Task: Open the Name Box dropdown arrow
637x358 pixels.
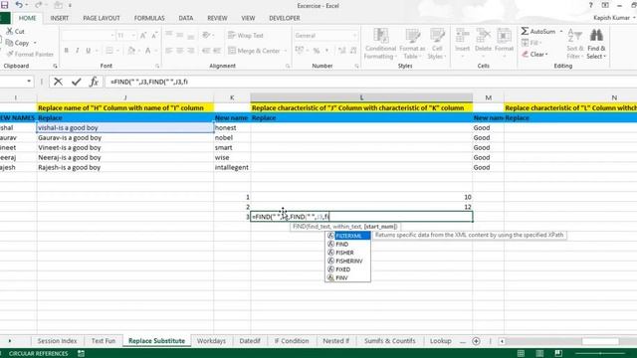Action: (x=29, y=82)
